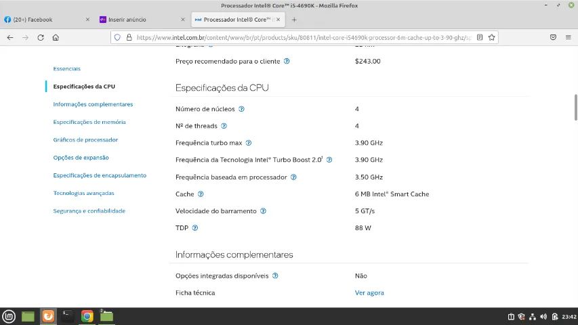Close the Facebook tab
Image resolution: width=578 pixels, height=325 pixels.
click(87, 20)
